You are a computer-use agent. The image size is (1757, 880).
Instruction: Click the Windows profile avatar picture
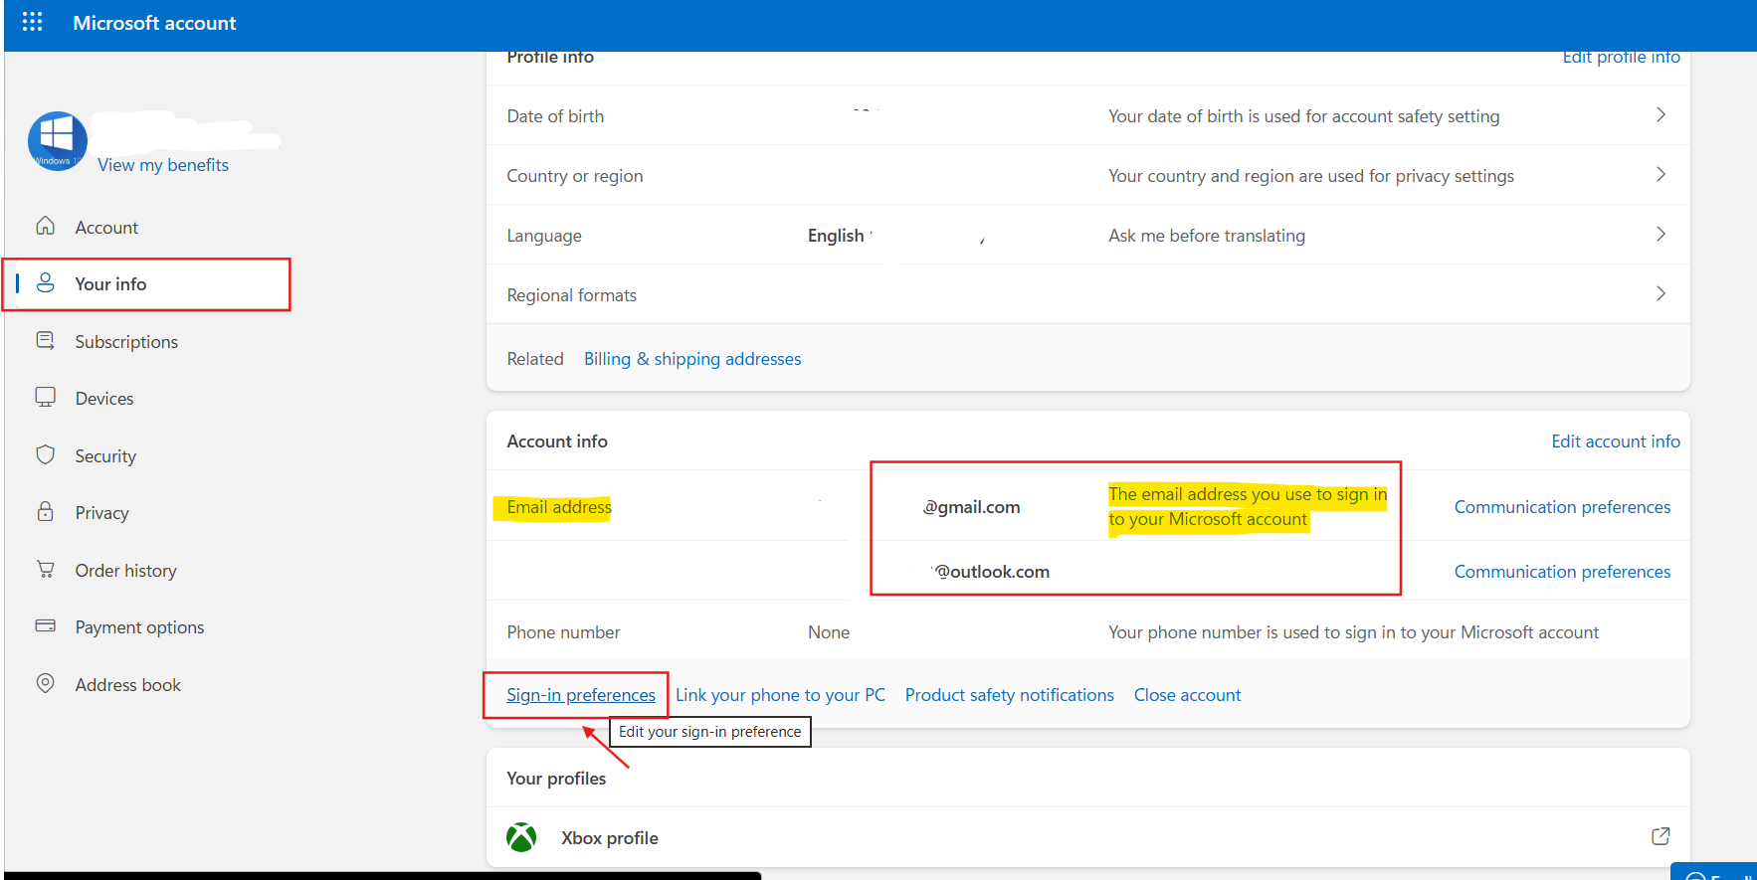tap(58, 141)
